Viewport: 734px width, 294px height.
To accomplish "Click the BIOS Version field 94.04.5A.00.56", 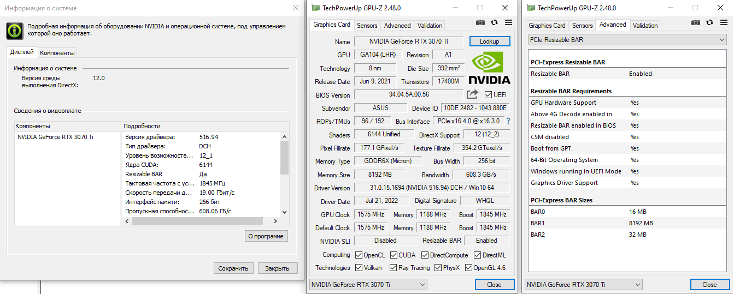I will tap(409, 94).
